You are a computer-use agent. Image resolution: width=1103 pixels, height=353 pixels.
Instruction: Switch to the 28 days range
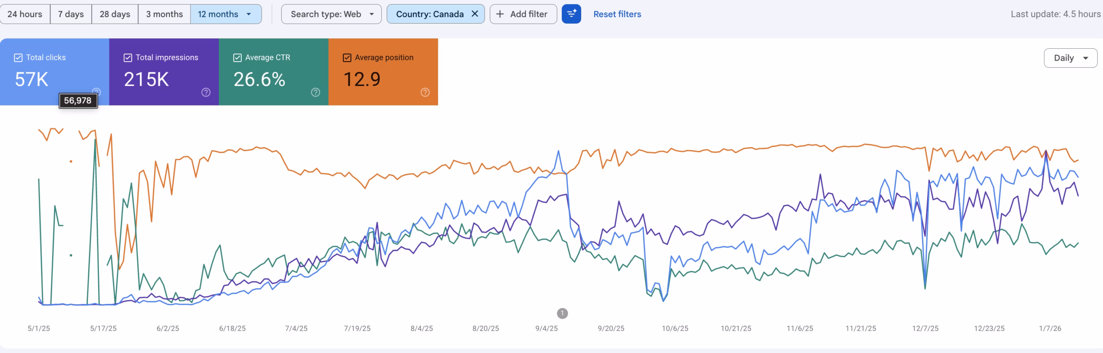(115, 14)
